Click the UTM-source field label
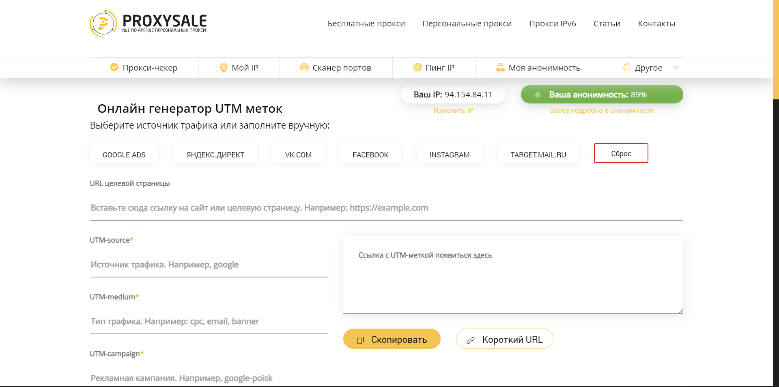Viewport: 779px width, 387px height. click(x=112, y=240)
